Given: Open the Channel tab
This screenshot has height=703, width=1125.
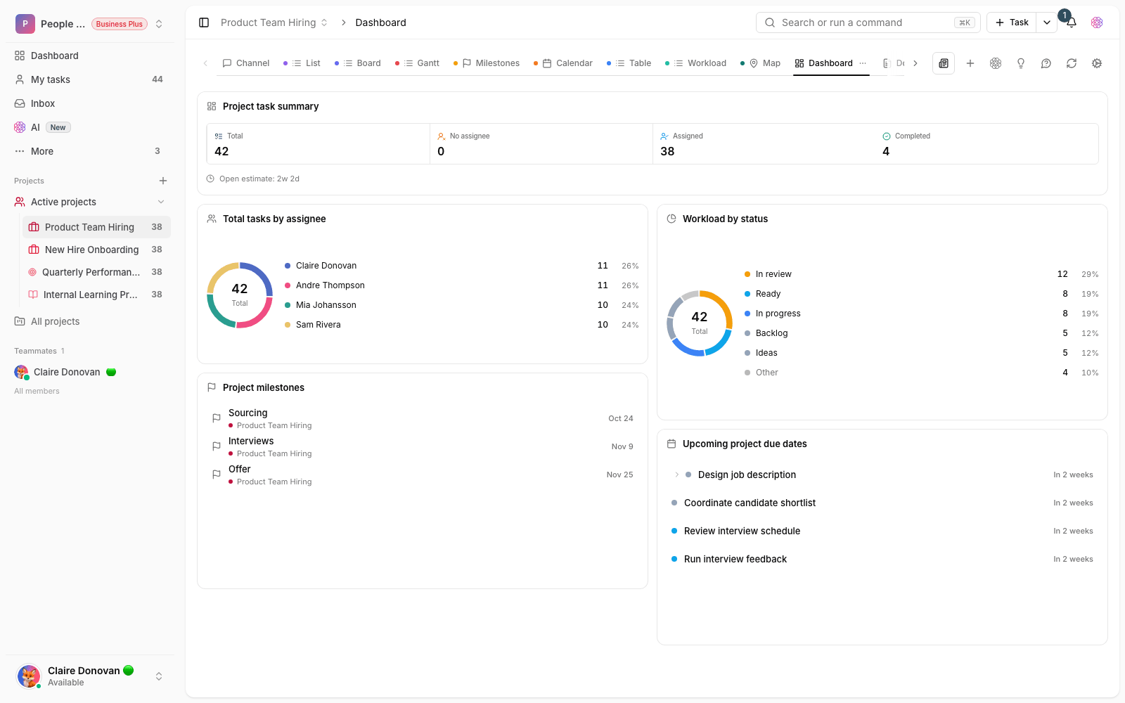Looking at the screenshot, I should point(246,63).
